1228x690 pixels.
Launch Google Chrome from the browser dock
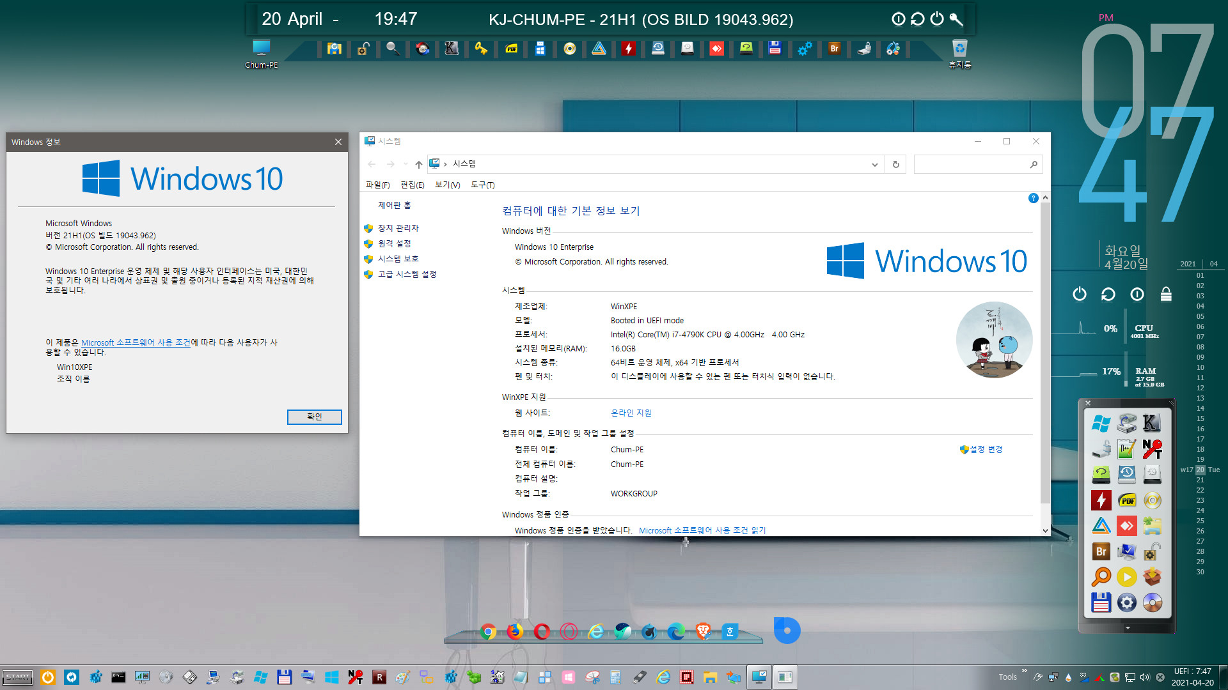click(x=488, y=632)
